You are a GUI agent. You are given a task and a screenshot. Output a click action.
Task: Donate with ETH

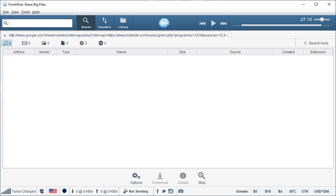(305, 191)
